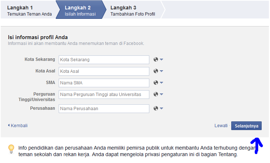
Task: Click the 'Perguruan Tinggi/Universitas' field label
Action: click(37, 97)
